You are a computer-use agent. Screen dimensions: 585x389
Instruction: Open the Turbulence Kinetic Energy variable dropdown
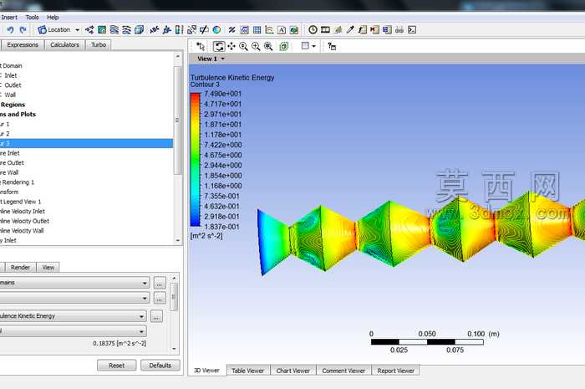(74, 316)
